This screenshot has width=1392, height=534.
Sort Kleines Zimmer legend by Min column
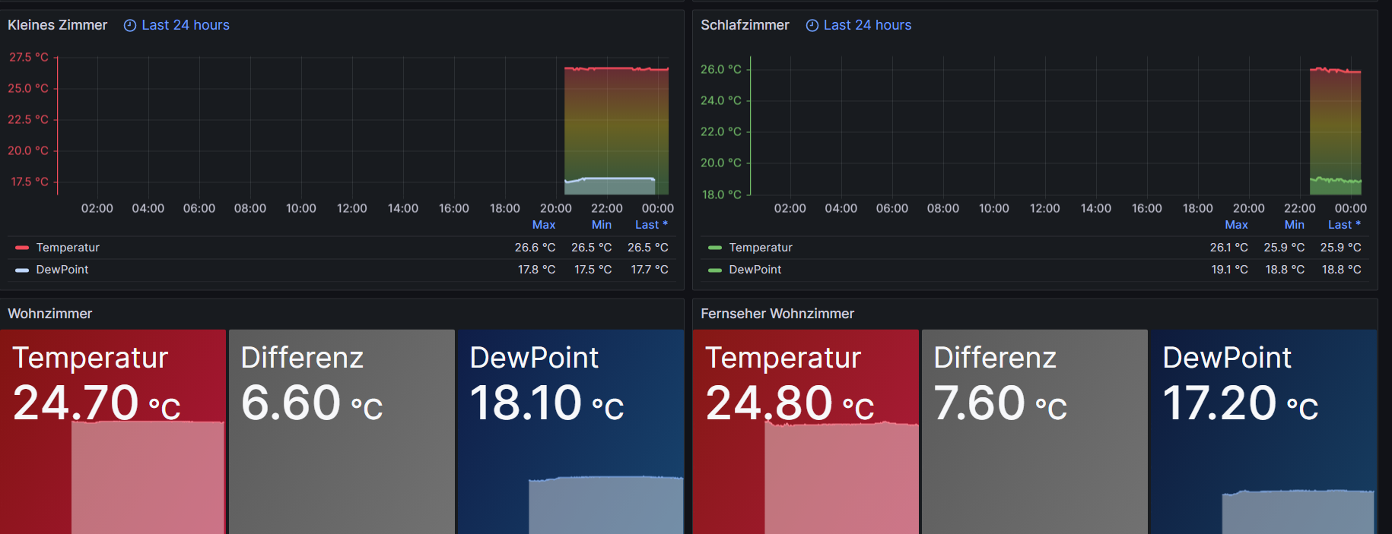coord(602,225)
